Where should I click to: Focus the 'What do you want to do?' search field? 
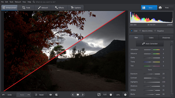(x=46, y=2)
